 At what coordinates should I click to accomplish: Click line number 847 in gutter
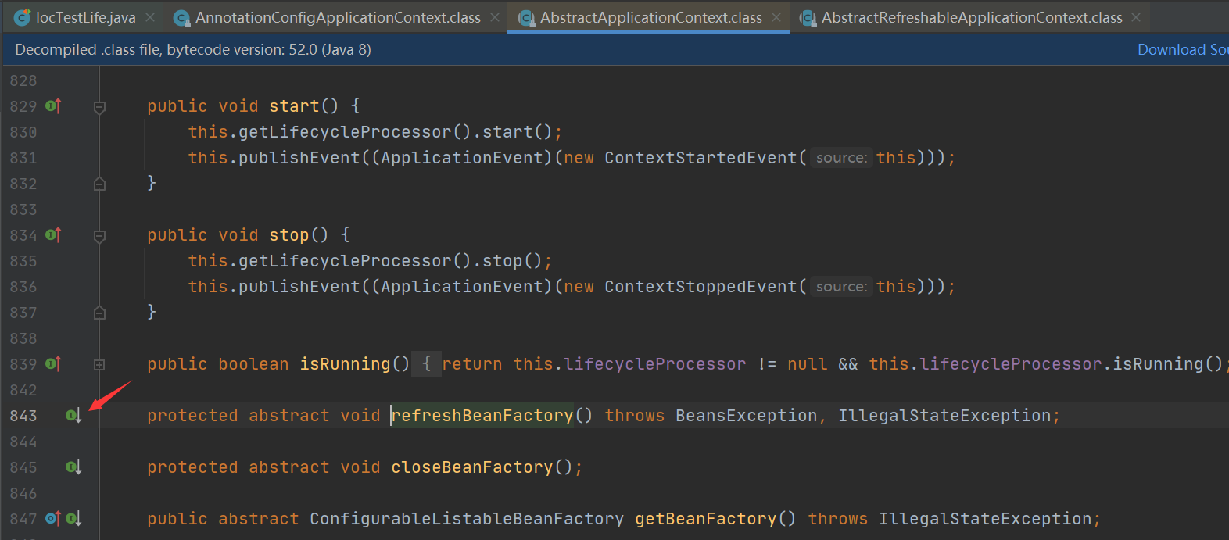(x=23, y=519)
